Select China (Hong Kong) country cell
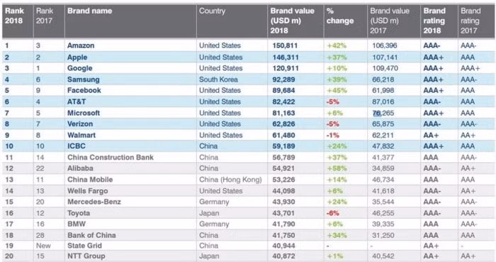The height and width of the screenshot is (262, 496). click(x=230, y=180)
